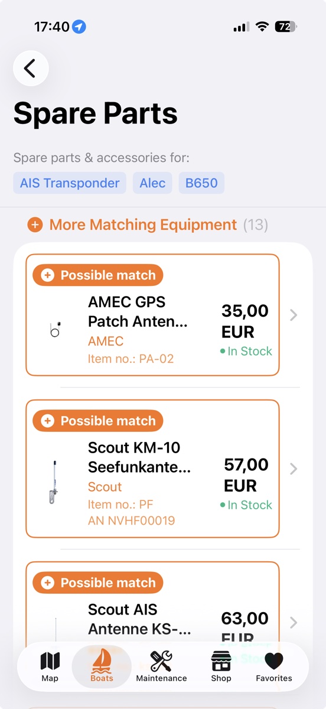Select the AIS Transponder tag
This screenshot has height=709, width=326.
(70, 183)
